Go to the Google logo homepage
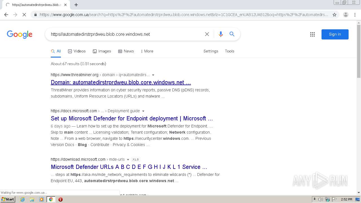The height and width of the screenshot is (203, 361). click(x=19, y=34)
